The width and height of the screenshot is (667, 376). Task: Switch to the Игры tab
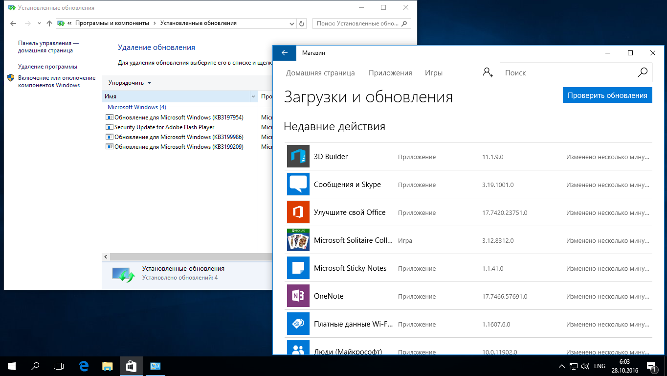tap(434, 73)
